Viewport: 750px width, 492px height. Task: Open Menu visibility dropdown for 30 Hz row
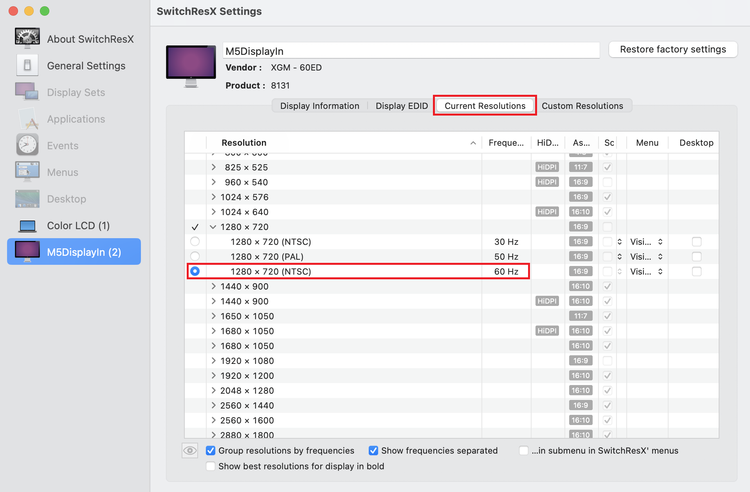click(647, 242)
